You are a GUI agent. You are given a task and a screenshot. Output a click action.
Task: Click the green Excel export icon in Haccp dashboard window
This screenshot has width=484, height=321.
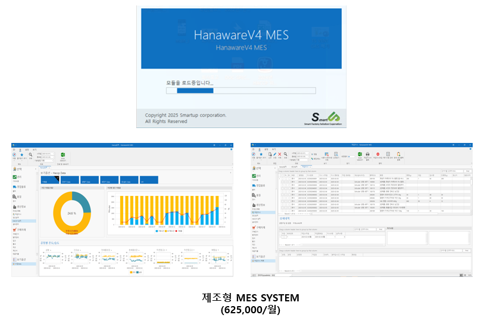coord(63,155)
